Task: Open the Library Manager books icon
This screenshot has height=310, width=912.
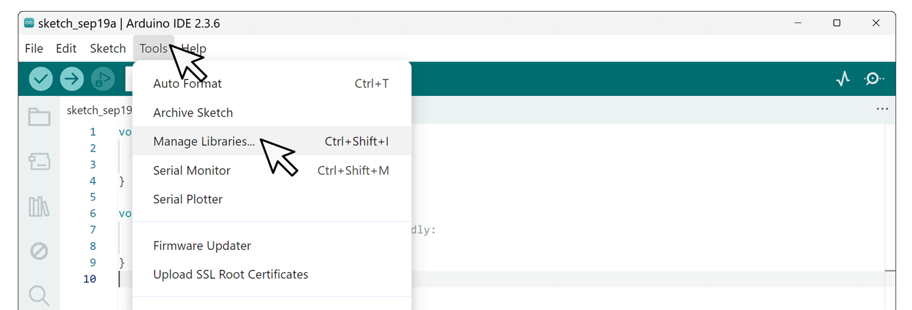Action: click(x=40, y=207)
